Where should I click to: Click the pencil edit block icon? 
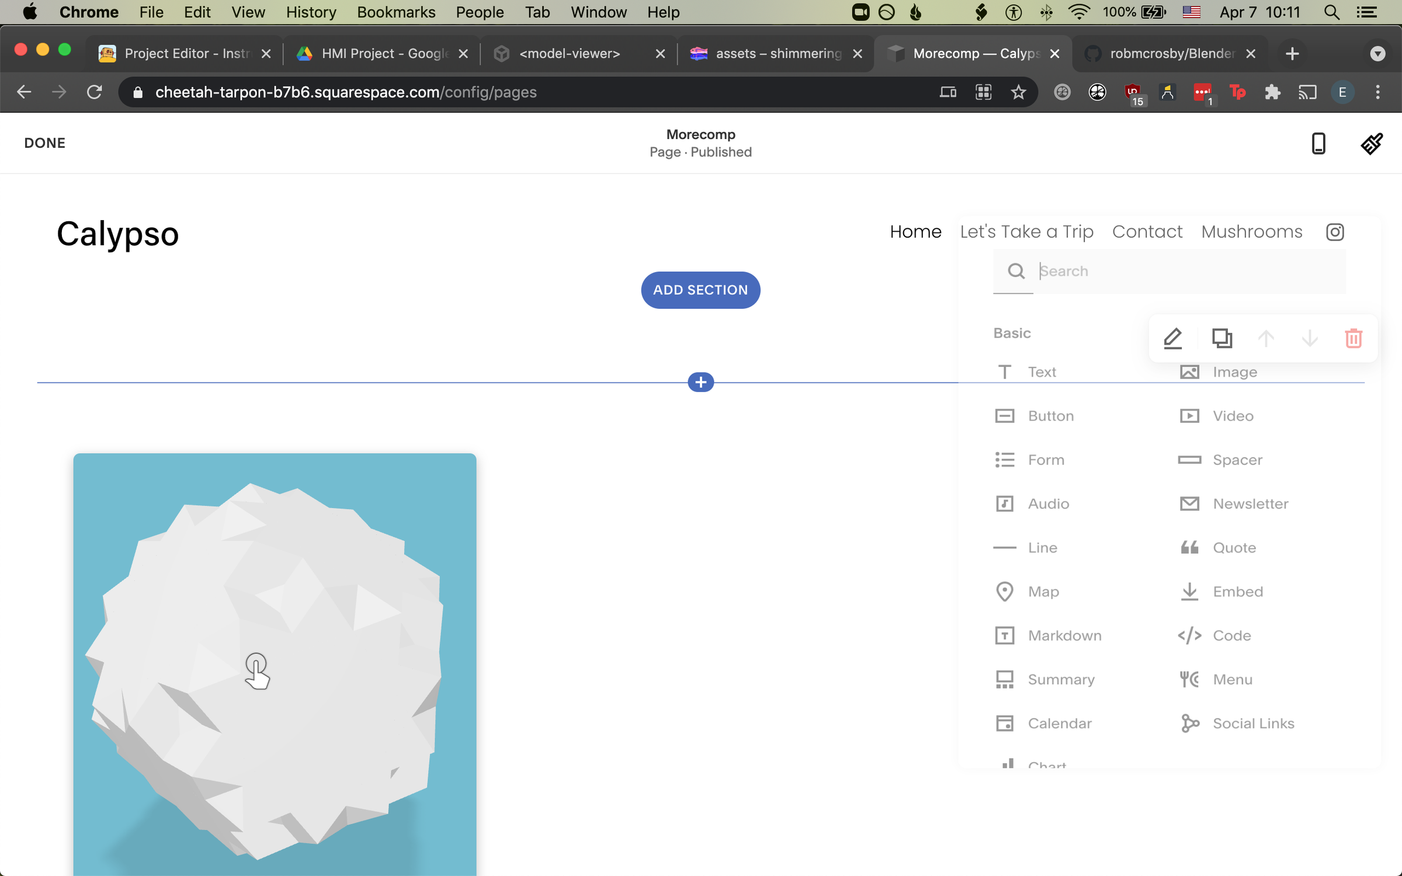point(1172,338)
